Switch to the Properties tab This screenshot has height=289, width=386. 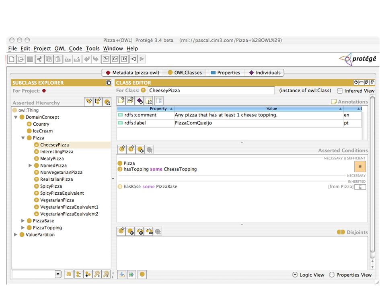[x=225, y=73]
